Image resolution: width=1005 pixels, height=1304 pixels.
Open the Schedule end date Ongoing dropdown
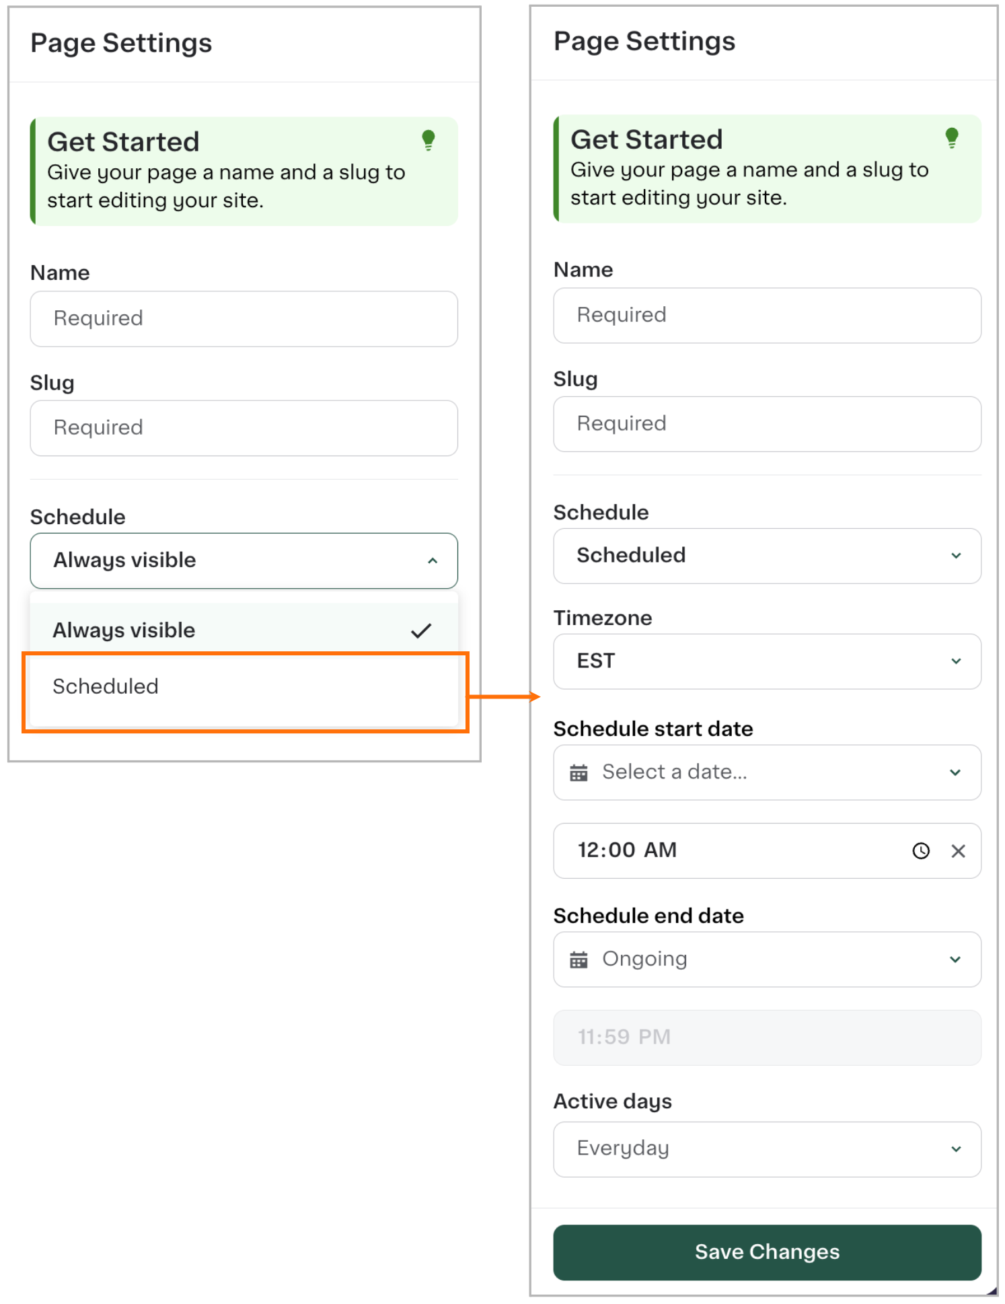[x=767, y=959]
